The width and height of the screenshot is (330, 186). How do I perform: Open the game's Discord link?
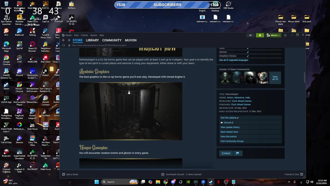click(227, 122)
